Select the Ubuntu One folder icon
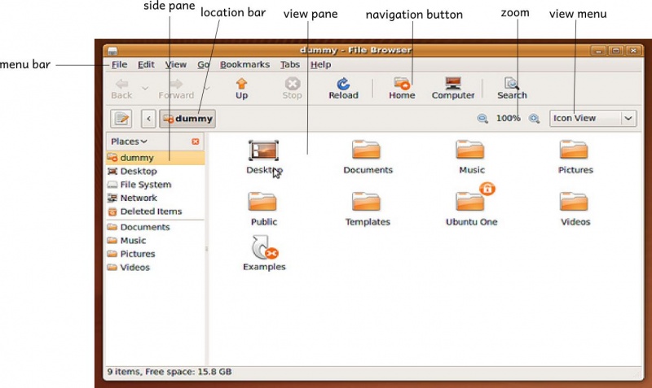 [x=471, y=200]
